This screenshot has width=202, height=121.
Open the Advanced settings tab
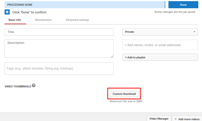[x=77, y=20]
